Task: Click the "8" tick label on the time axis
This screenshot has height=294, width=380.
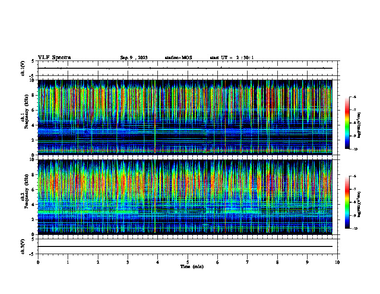Action: tap(277, 262)
